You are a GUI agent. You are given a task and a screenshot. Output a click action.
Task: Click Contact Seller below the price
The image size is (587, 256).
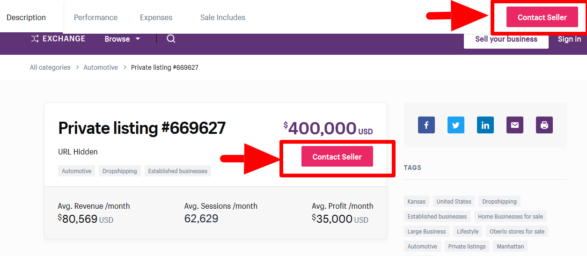(337, 157)
